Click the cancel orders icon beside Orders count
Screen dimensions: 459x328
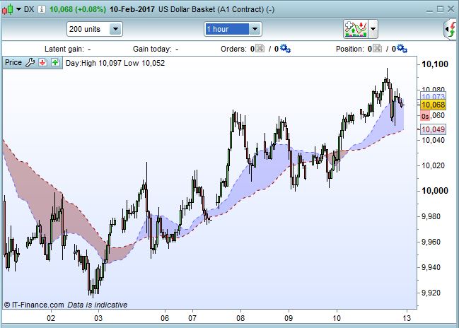click(x=258, y=49)
